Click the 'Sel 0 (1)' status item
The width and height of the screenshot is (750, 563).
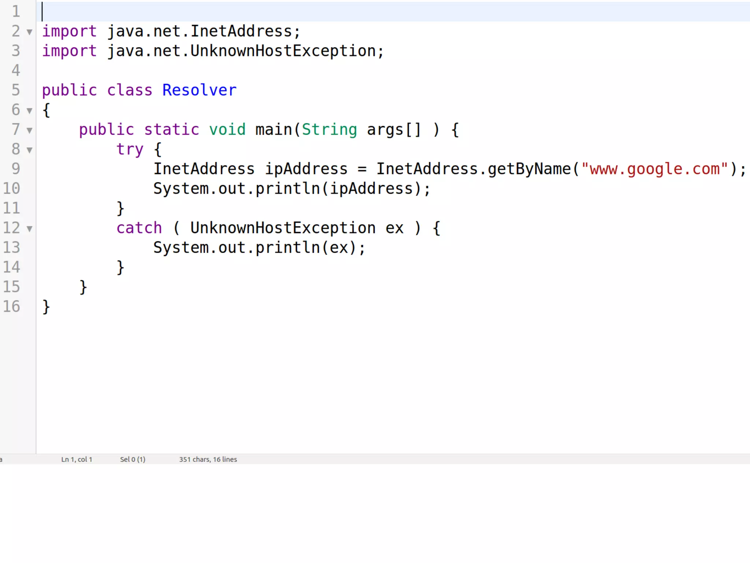133,459
